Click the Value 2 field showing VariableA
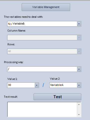 (x=63, y=85)
